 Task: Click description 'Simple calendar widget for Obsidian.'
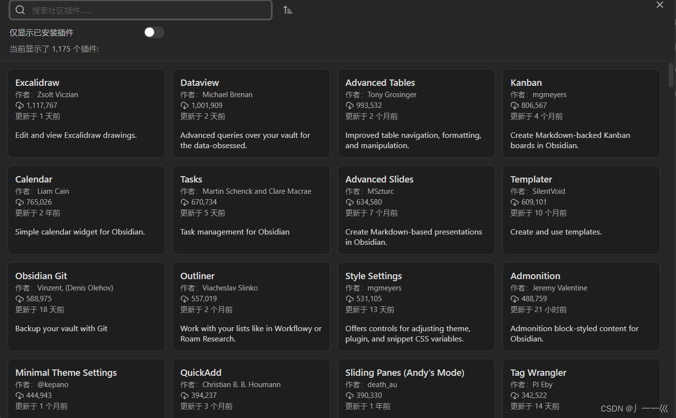[80, 232]
